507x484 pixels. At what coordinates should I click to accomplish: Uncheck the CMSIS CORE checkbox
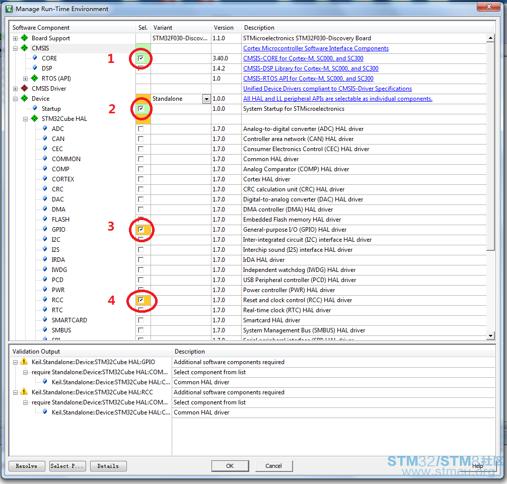click(140, 58)
